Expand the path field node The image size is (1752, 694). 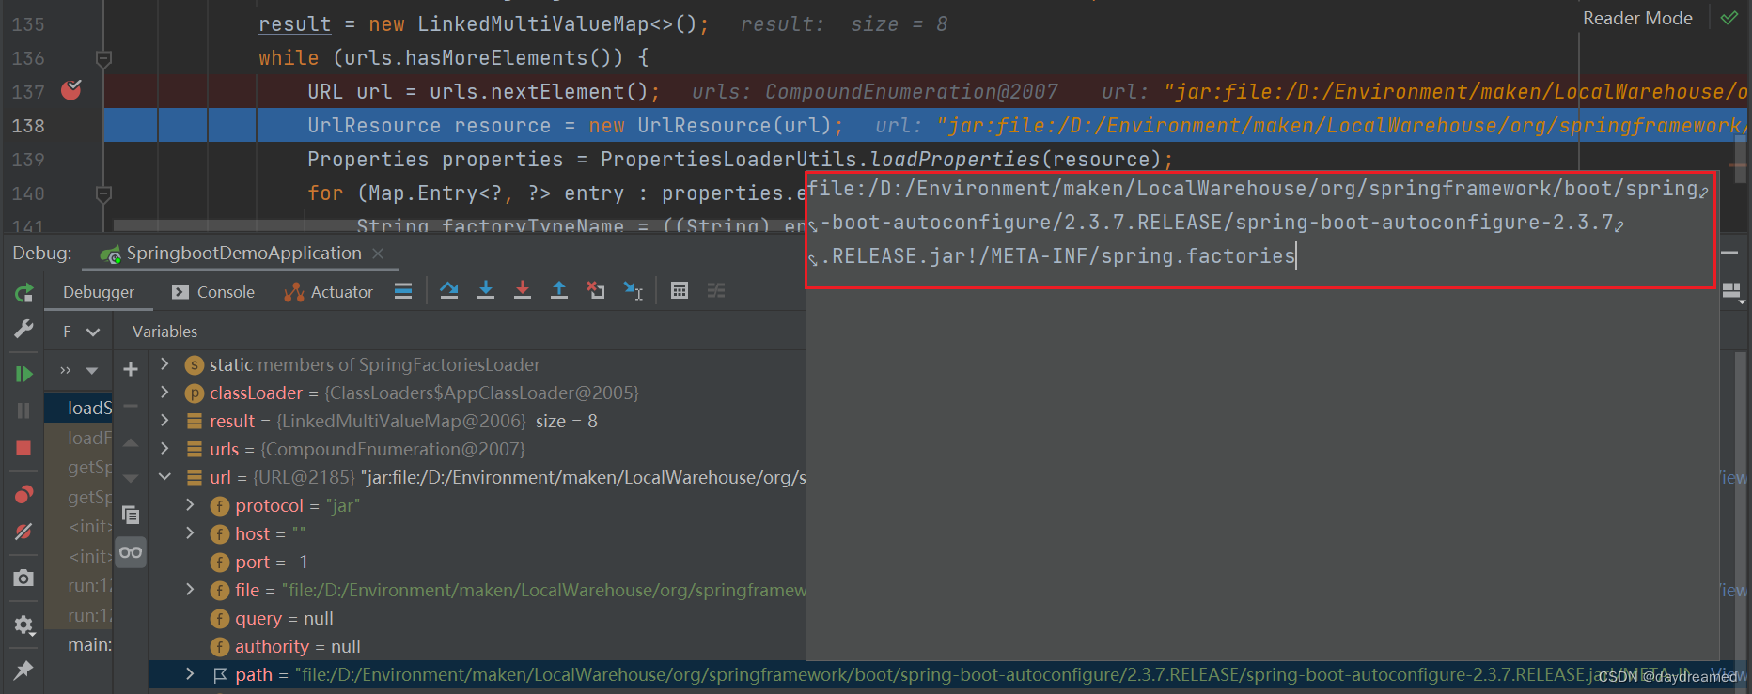pyautogui.click(x=190, y=674)
